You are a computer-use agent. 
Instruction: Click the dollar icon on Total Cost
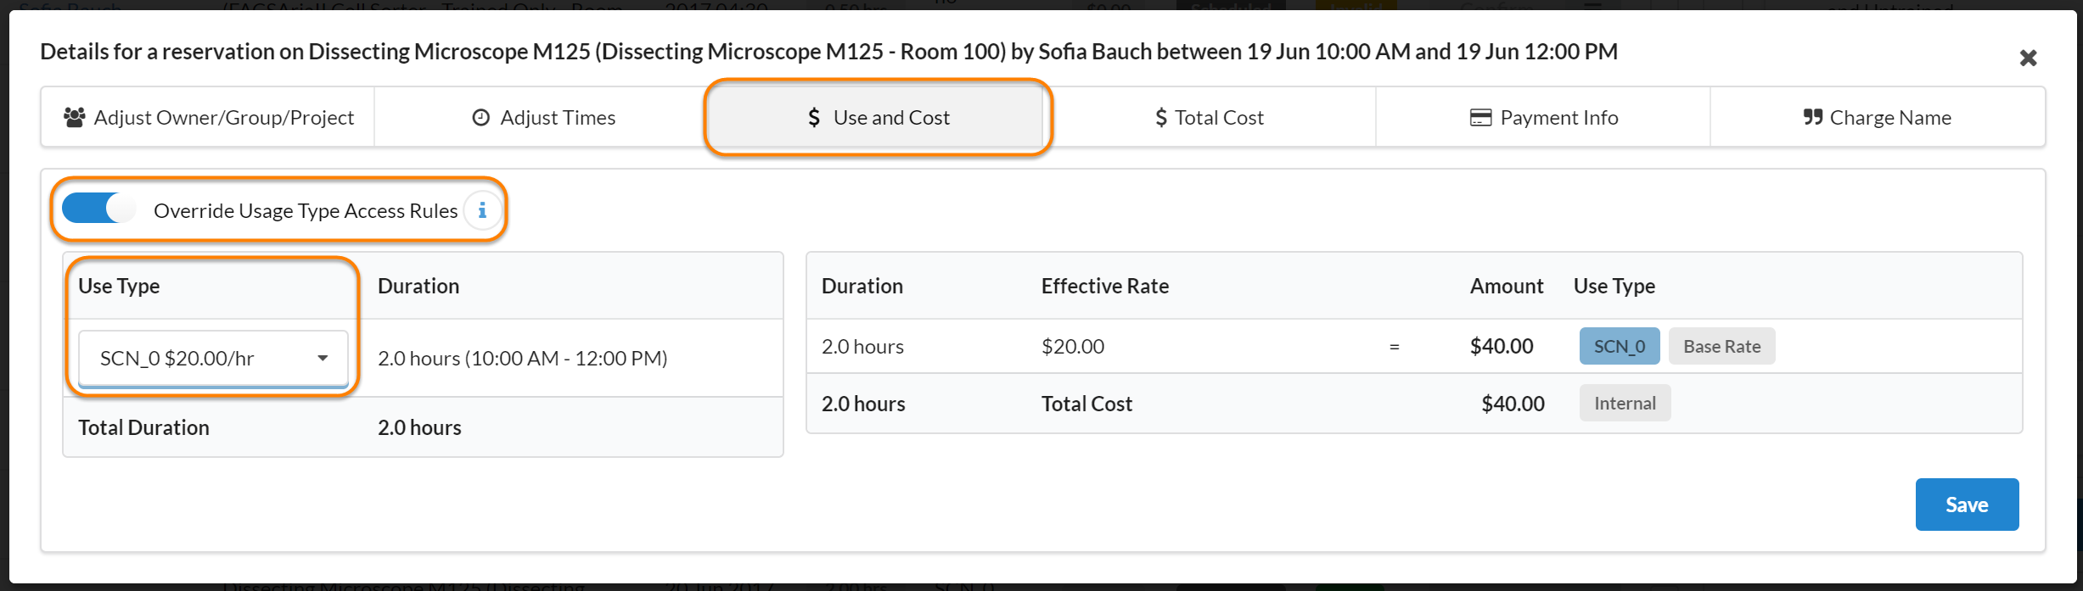(1160, 118)
